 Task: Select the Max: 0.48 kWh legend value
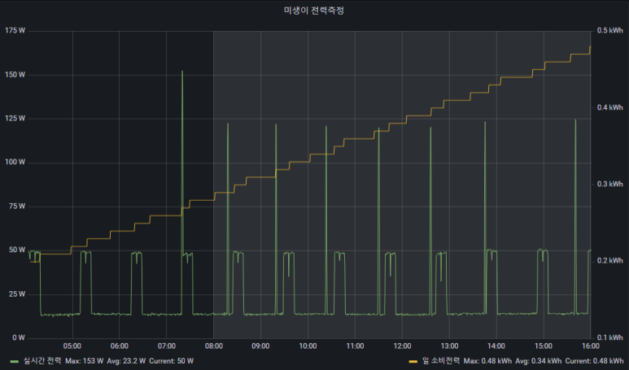pos(487,361)
